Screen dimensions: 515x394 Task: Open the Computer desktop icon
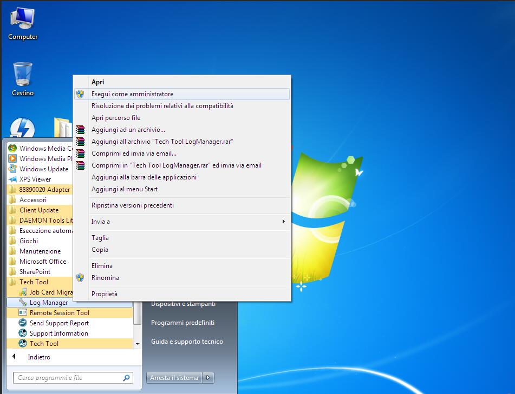(22, 24)
